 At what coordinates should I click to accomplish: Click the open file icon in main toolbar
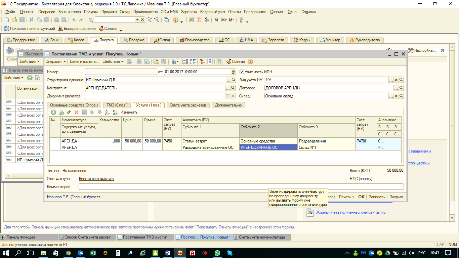(14, 20)
